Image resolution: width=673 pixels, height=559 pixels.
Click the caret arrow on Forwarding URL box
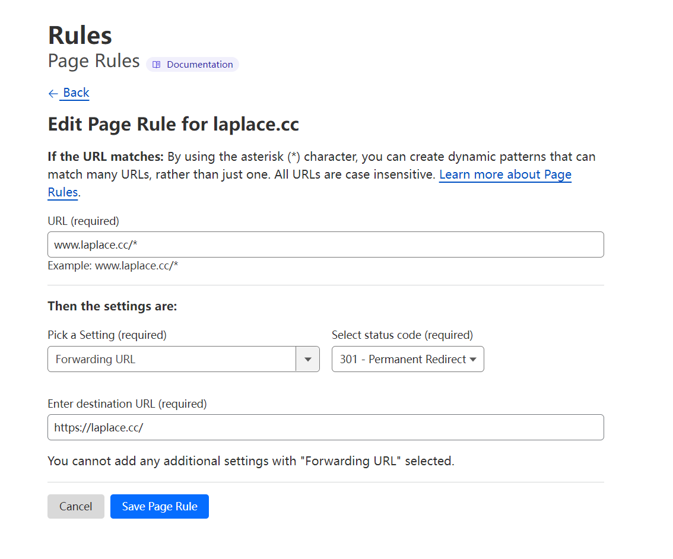coord(307,359)
